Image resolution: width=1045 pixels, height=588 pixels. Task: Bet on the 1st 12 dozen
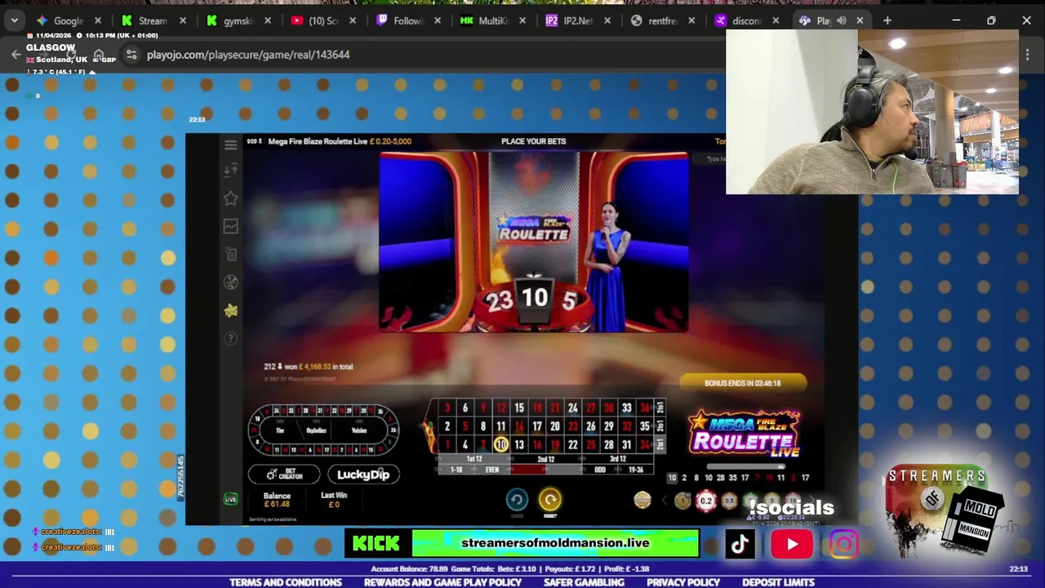click(474, 459)
